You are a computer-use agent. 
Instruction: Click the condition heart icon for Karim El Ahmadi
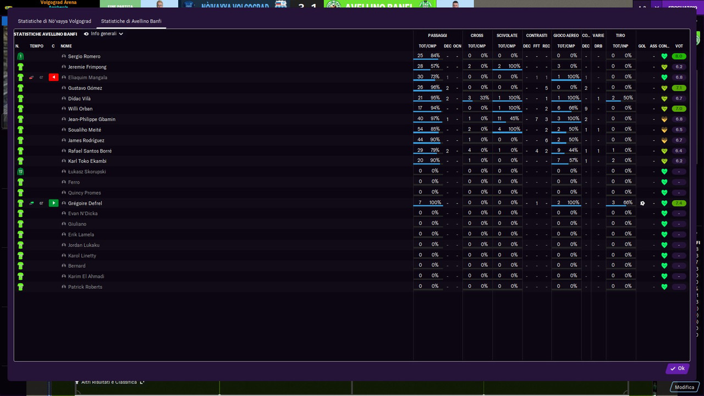click(x=664, y=276)
